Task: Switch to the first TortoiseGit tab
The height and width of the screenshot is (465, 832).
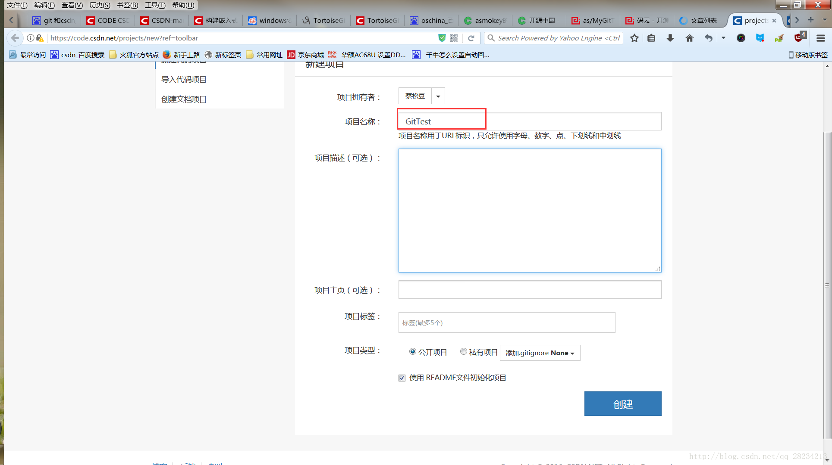Action: pyautogui.click(x=323, y=20)
